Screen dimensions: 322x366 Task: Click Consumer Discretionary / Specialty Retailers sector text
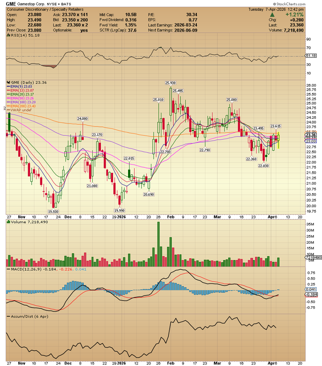tap(45, 9)
